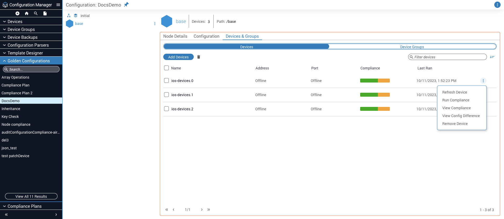Screen dimensions: 504x219
Task: Click the Add Devices button
Action: (x=178, y=57)
